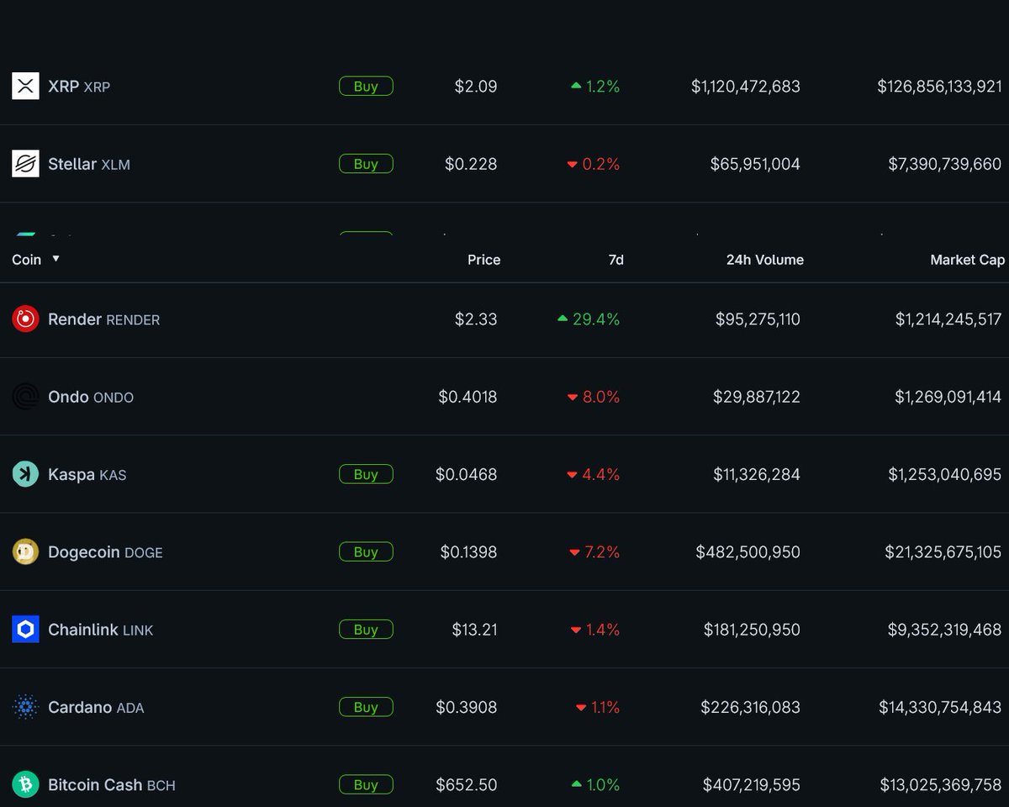Click the Dogecoin logo icon
Image resolution: width=1009 pixels, height=807 pixels.
pos(25,551)
